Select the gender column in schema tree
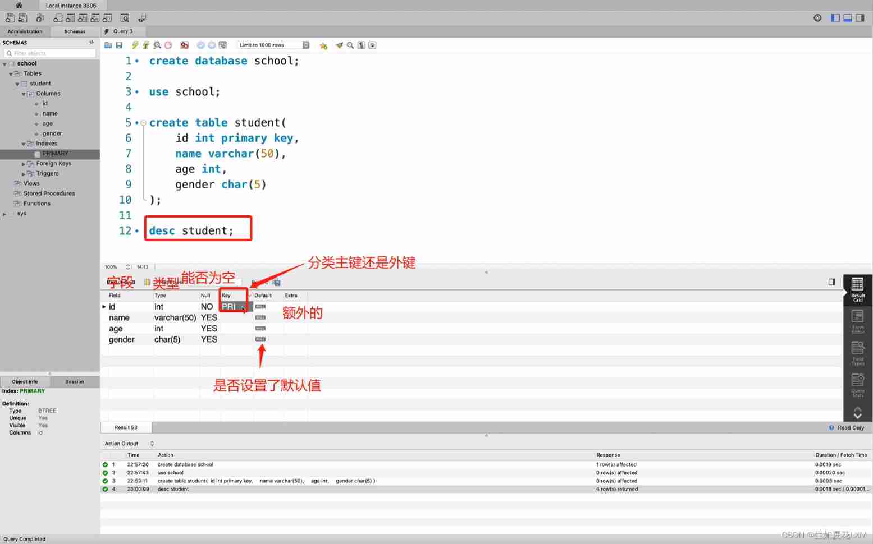The image size is (873, 544). click(52, 133)
